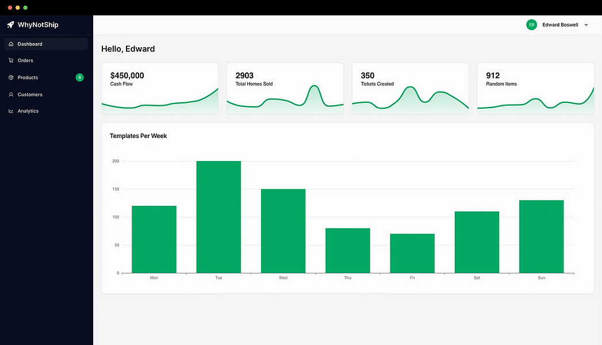Click the Customers person icon
Image resolution: width=602 pixels, height=345 pixels.
pyautogui.click(x=11, y=94)
